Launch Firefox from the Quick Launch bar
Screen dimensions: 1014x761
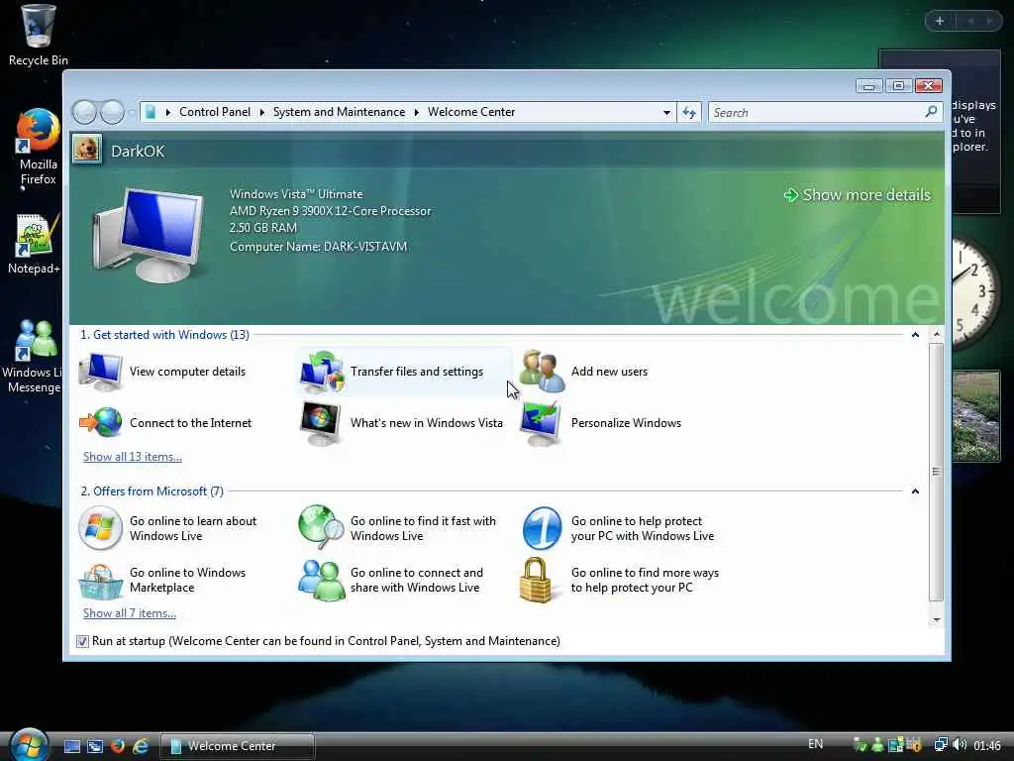click(118, 746)
